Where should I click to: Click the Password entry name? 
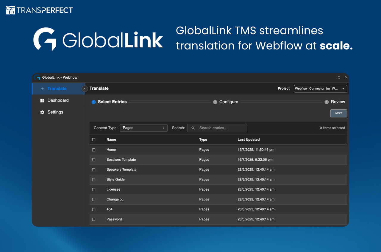click(x=114, y=220)
